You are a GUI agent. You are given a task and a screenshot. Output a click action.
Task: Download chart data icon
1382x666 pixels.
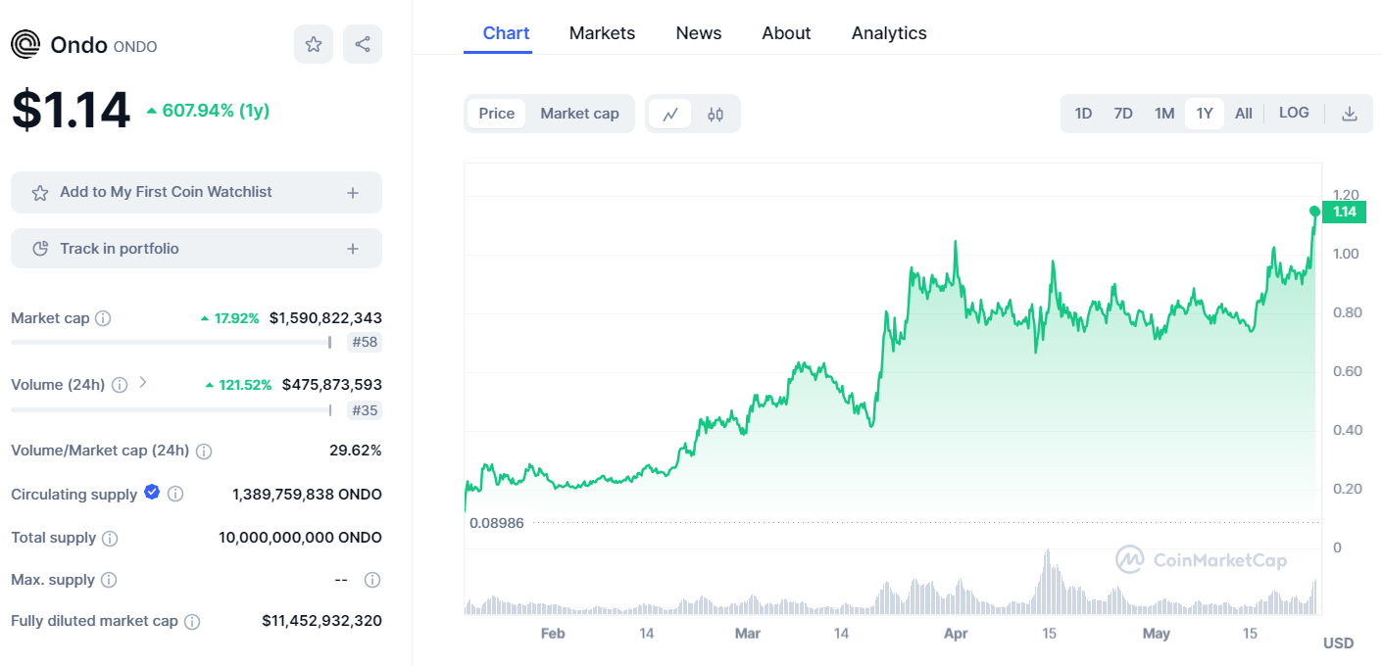1350,114
